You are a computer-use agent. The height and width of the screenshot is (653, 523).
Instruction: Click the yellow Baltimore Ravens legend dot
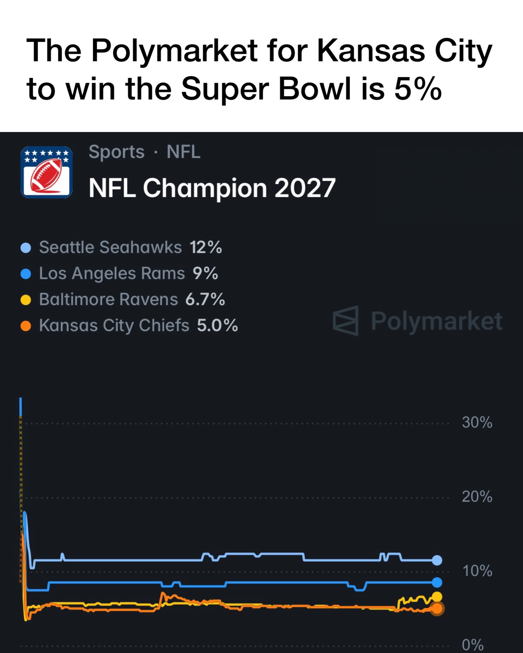click(x=26, y=300)
